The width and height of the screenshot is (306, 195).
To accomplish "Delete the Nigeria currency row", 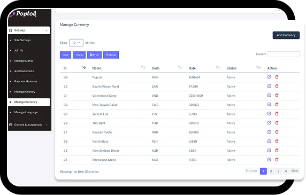I will pos(277,77).
